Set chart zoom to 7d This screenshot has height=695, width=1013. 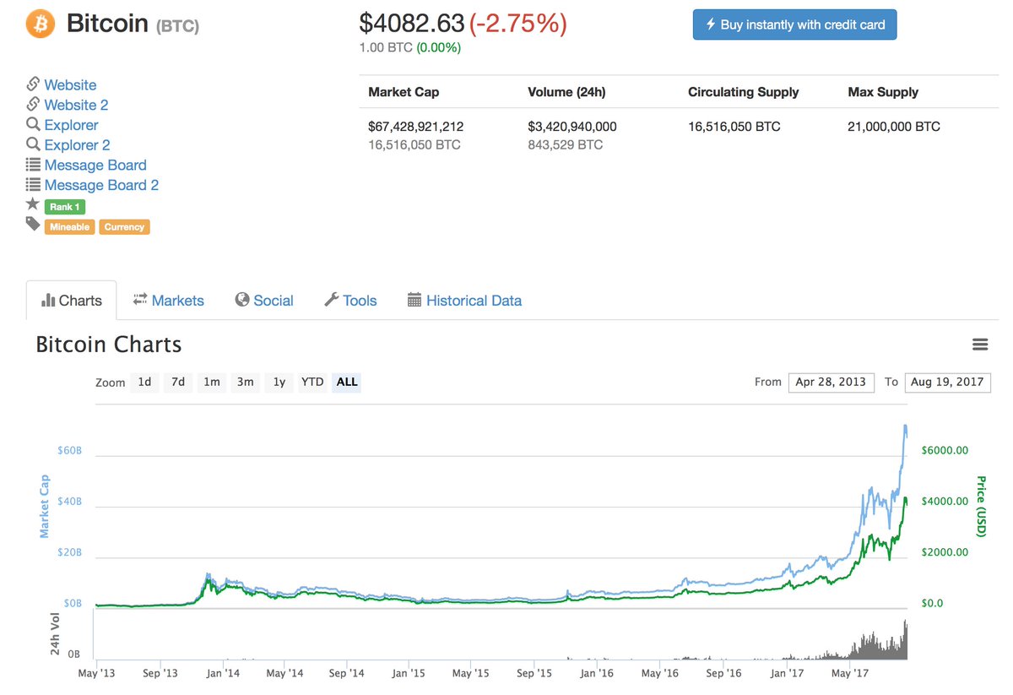(x=178, y=382)
